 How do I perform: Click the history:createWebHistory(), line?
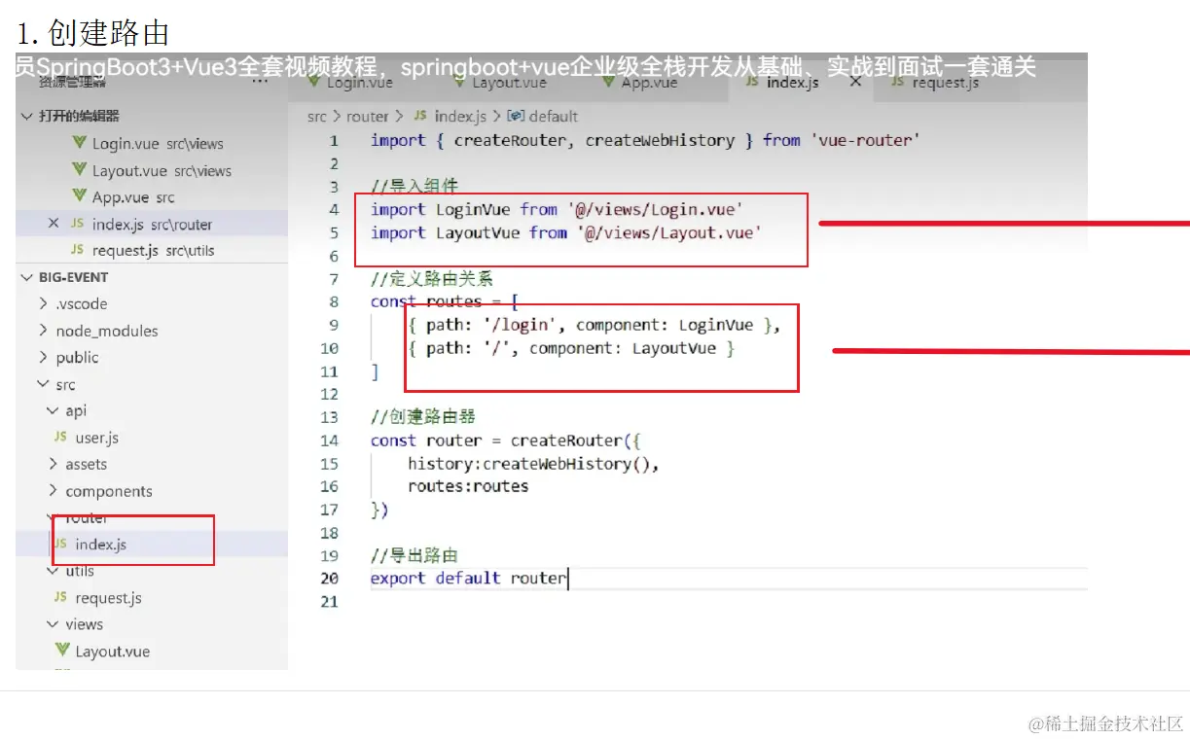click(533, 464)
